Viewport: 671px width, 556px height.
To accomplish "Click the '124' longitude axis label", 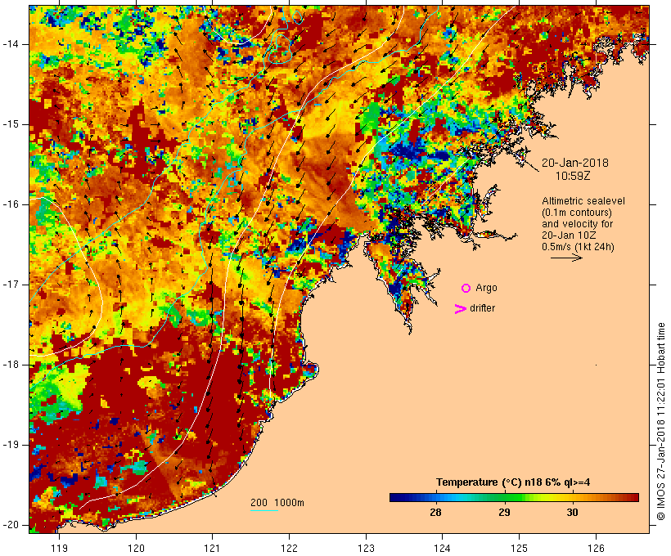I will (x=442, y=549).
